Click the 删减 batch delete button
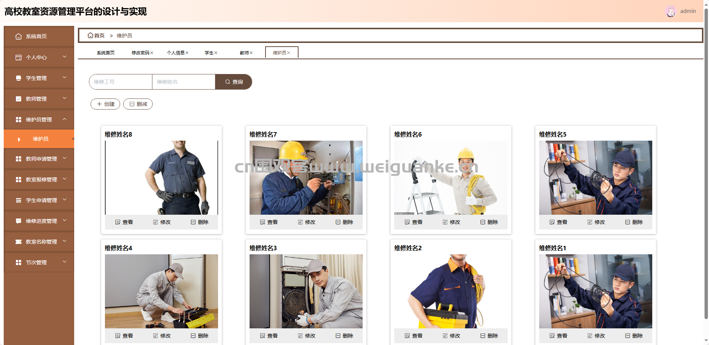This screenshot has width=709, height=345. click(138, 104)
